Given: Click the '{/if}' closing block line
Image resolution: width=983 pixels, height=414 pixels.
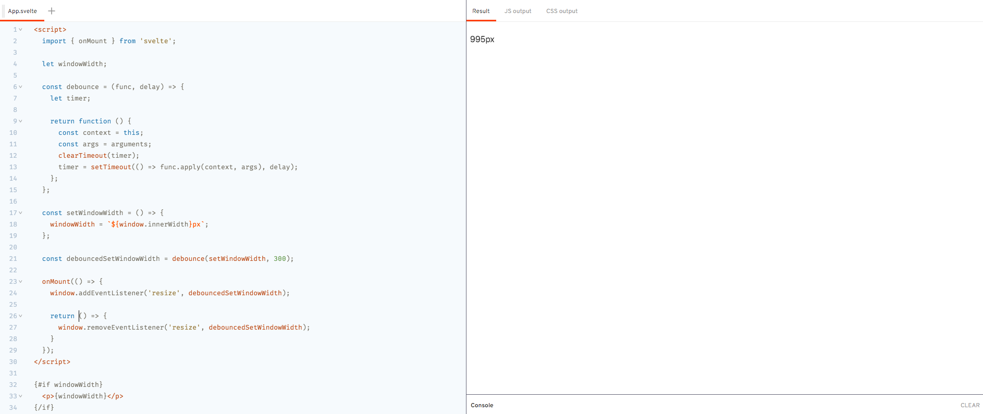Looking at the screenshot, I should tap(44, 408).
